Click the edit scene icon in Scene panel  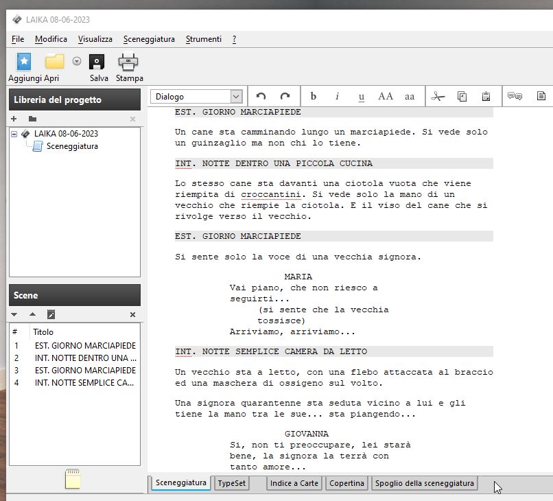[x=51, y=314]
